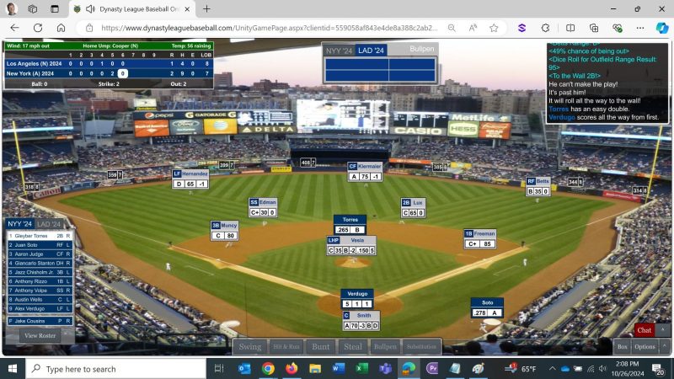Open Microsoft Teams from the taskbar
Viewport: 674px width, 379px height.
(384, 369)
